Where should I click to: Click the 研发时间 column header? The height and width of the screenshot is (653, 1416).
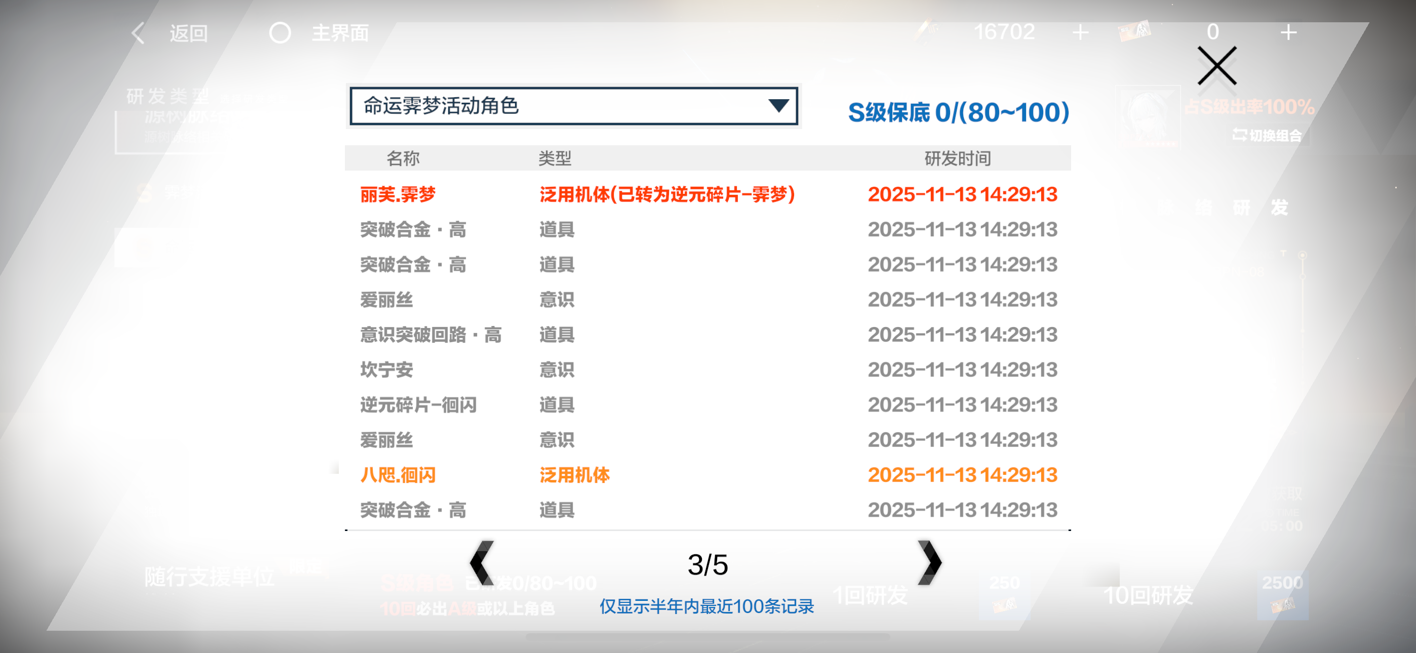(x=958, y=158)
